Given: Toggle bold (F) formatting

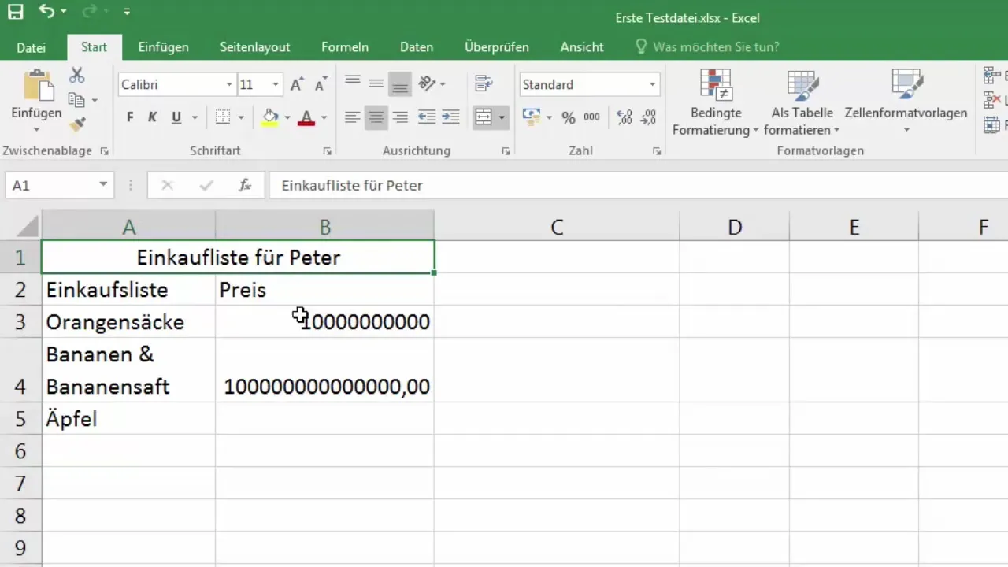Looking at the screenshot, I should click(130, 117).
